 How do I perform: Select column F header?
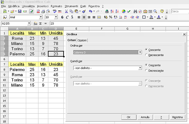click(102, 29)
